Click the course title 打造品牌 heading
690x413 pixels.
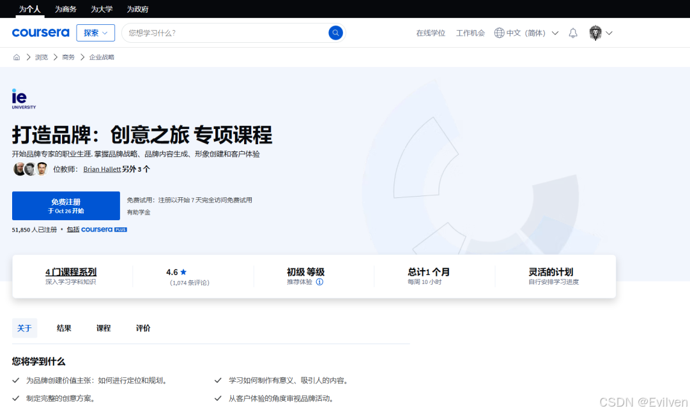[142, 135]
